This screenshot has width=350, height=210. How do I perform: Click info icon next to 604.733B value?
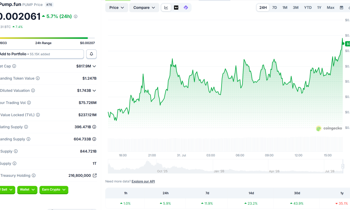94,139
